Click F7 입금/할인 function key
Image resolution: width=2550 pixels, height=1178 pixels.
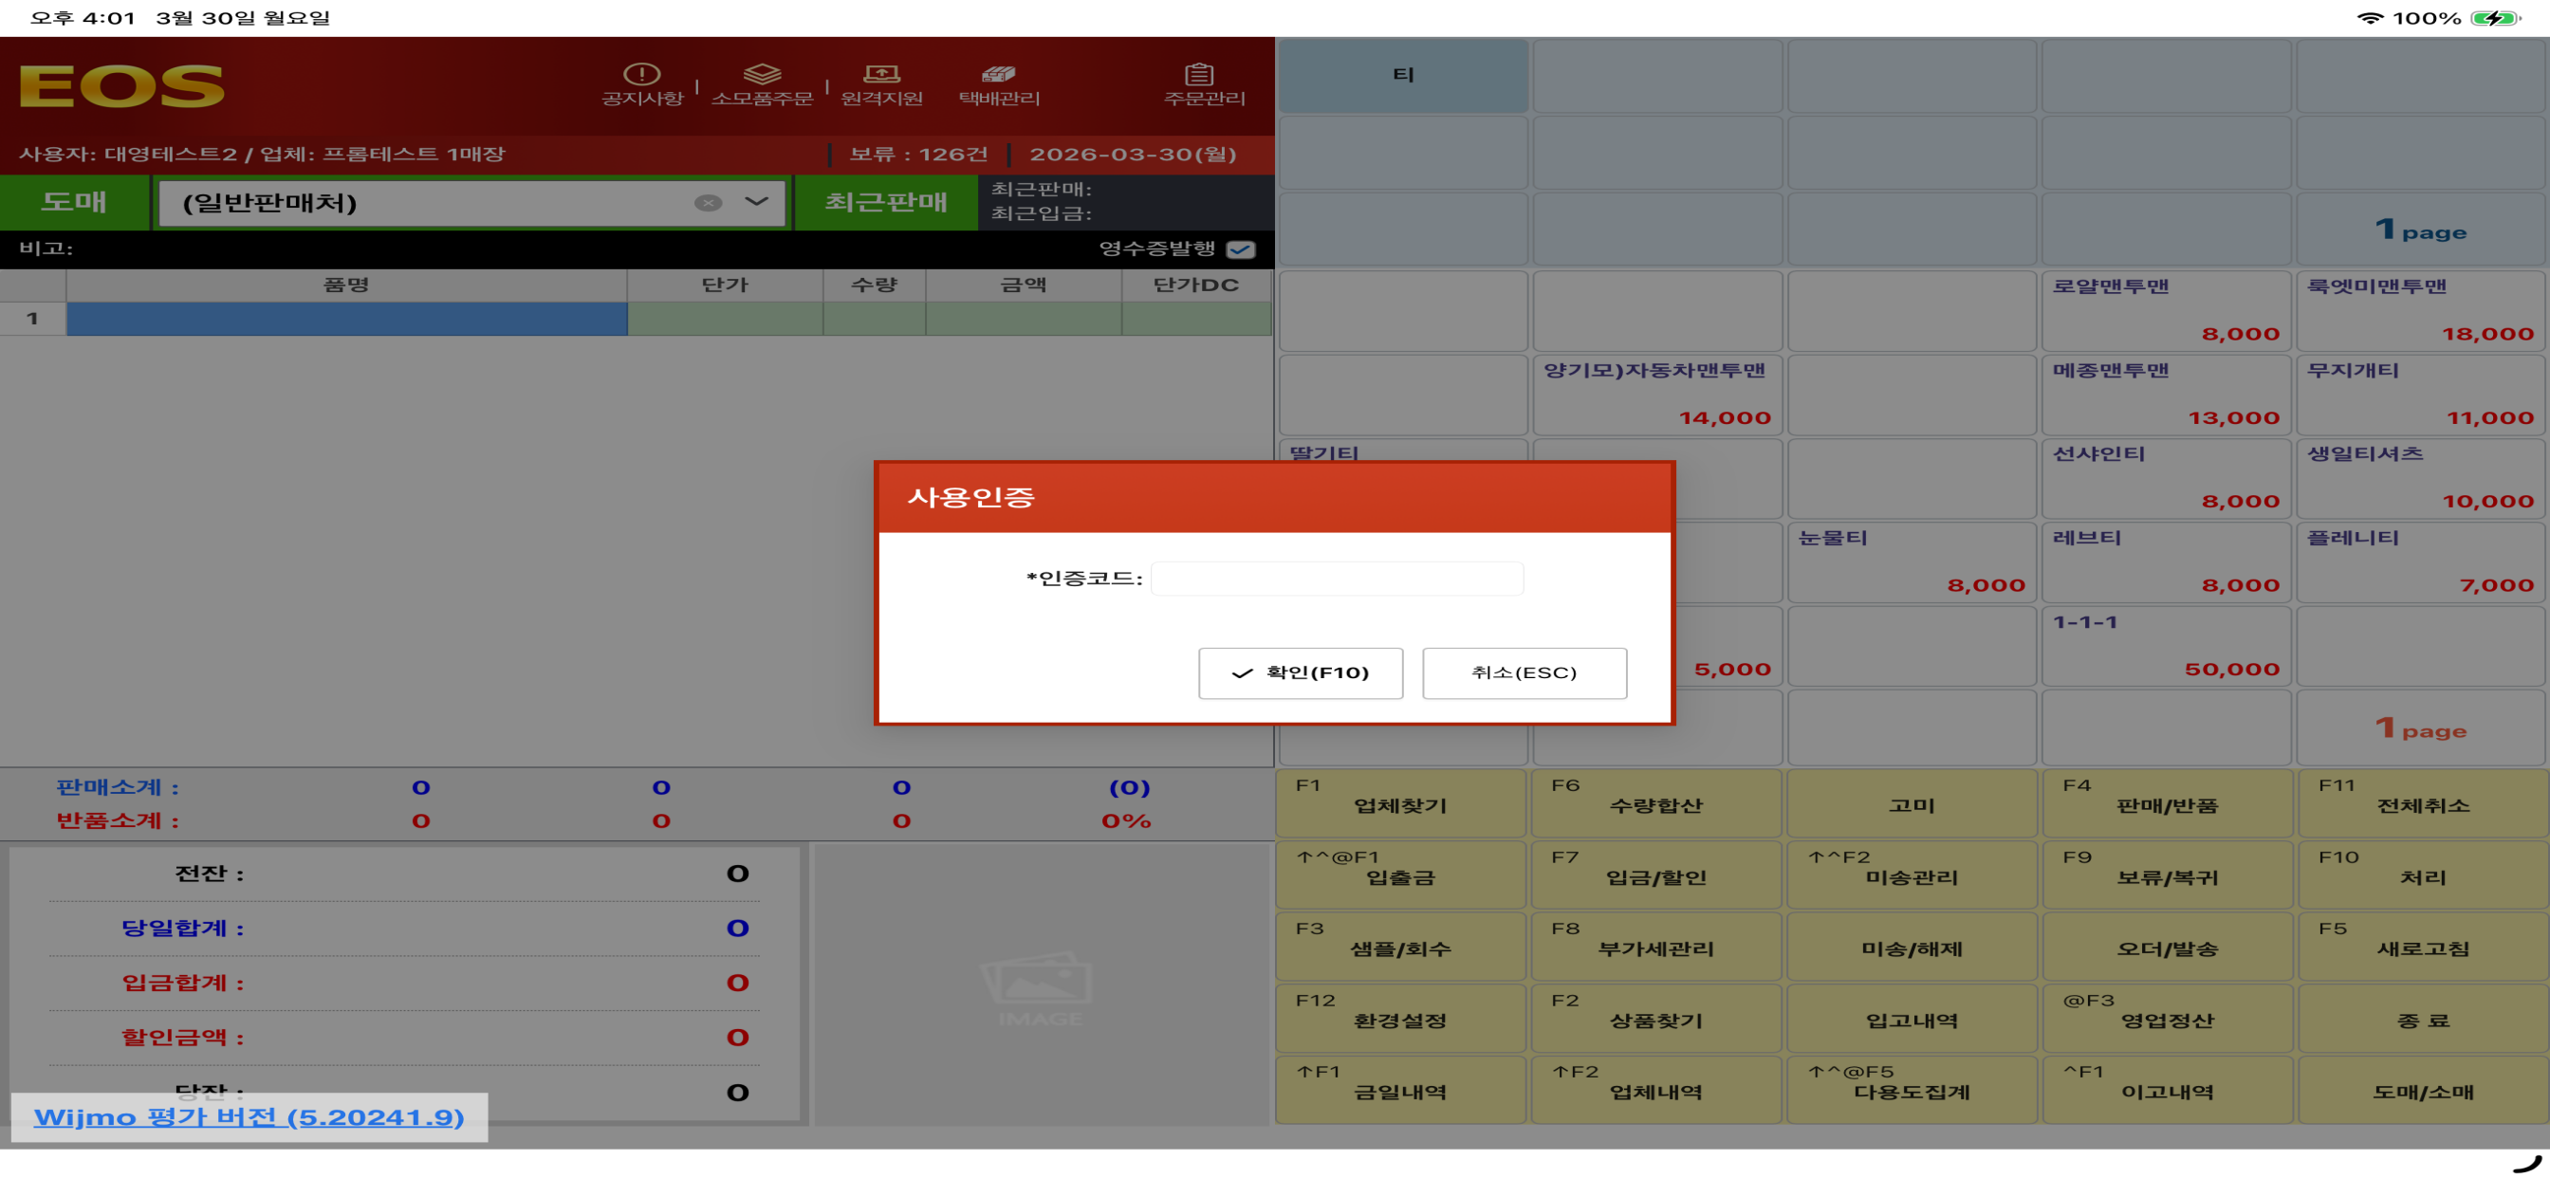pos(1656,875)
